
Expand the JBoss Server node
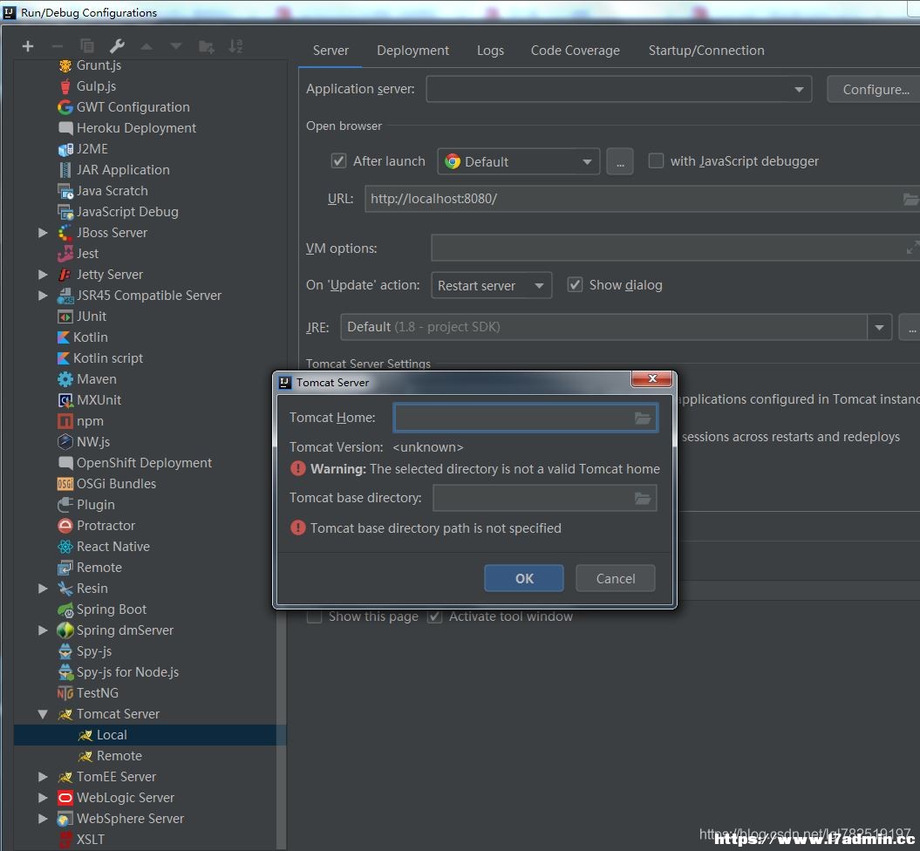pos(43,233)
